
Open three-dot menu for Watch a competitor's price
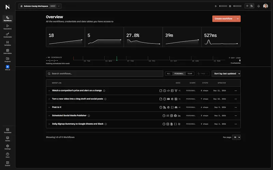click(235, 91)
